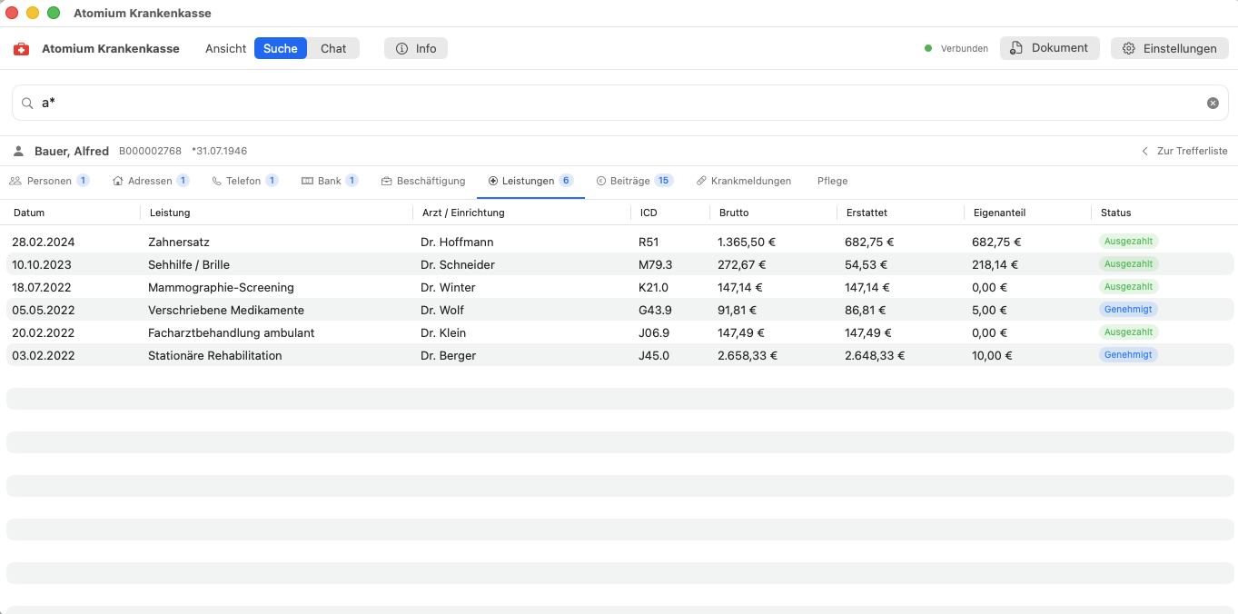Click ICD code R51
Viewport: 1238px width, 614px height.
(x=649, y=243)
